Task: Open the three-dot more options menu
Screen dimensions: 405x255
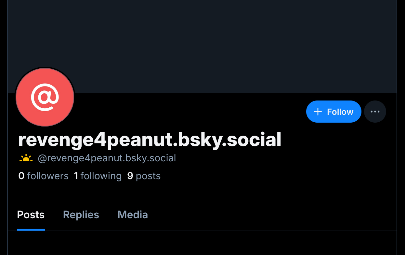Action: click(x=375, y=112)
